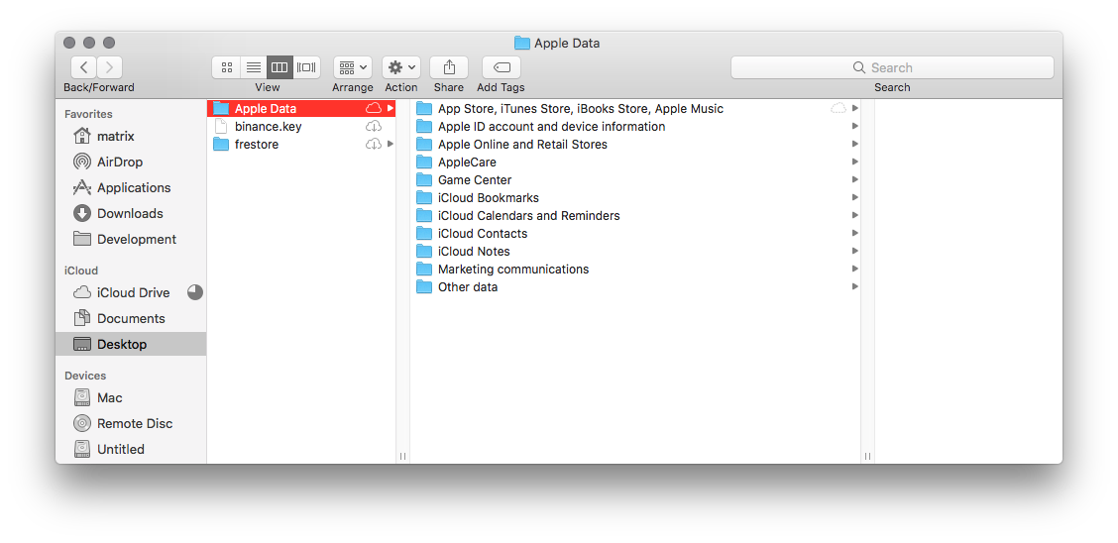Click the Share toolbar button

449,67
